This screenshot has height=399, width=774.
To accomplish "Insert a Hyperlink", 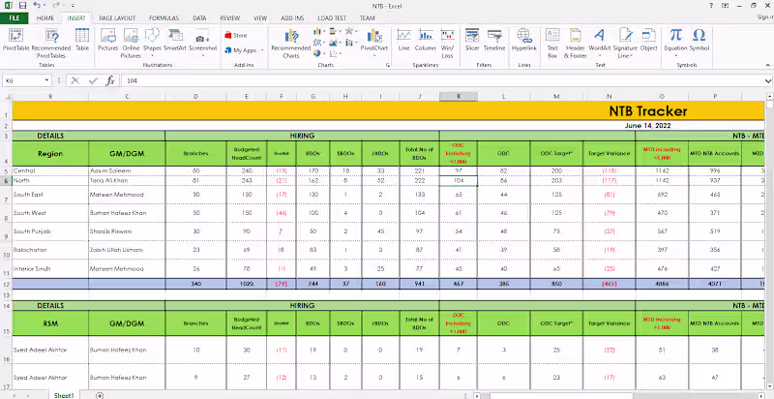I will [x=523, y=40].
